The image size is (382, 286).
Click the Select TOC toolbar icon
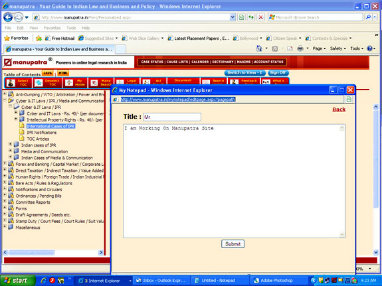click(x=18, y=83)
